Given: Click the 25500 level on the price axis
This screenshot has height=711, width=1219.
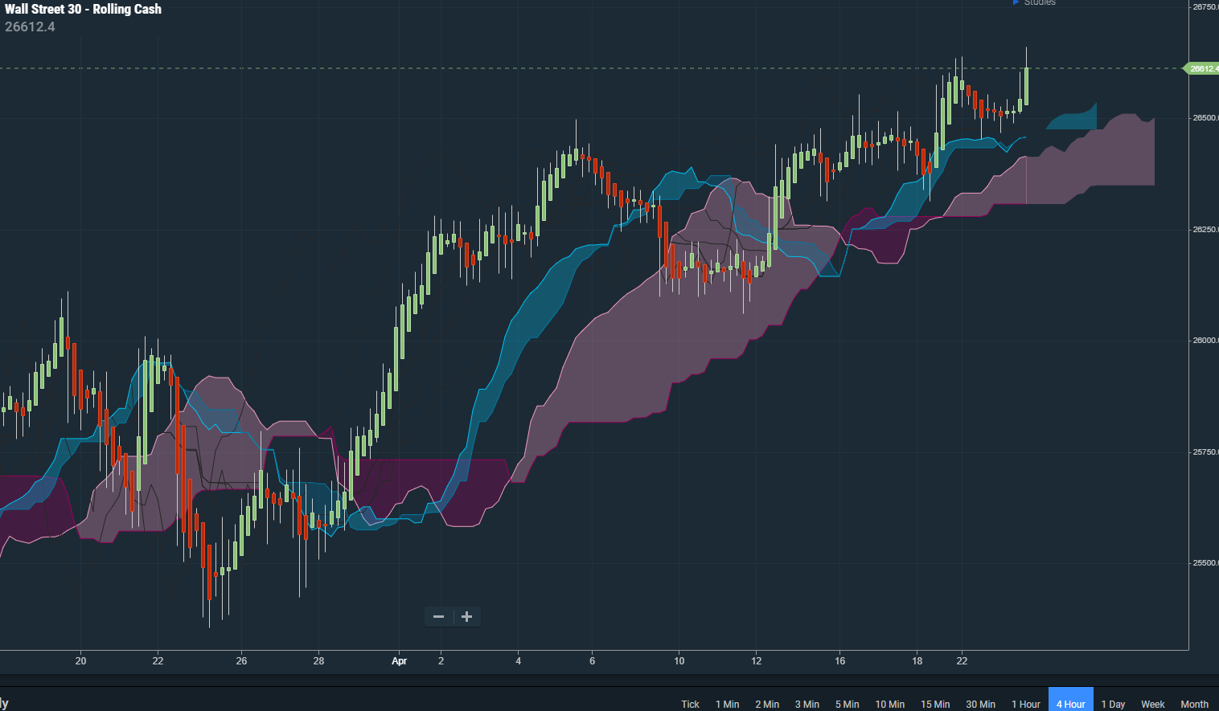Looking at the screenshot, I should click(1205, 563).
